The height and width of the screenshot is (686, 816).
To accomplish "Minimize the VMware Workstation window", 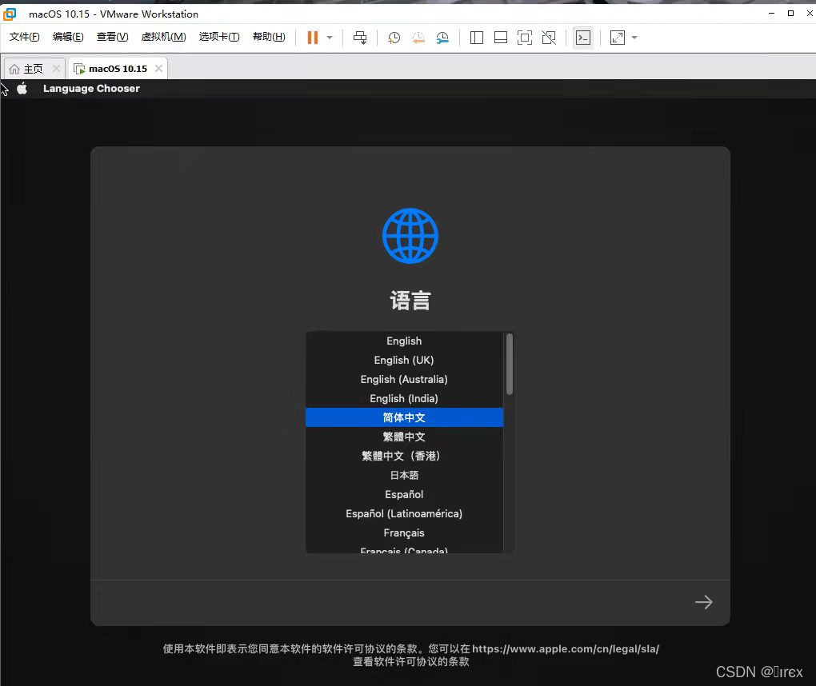I will tap(771, 14).
